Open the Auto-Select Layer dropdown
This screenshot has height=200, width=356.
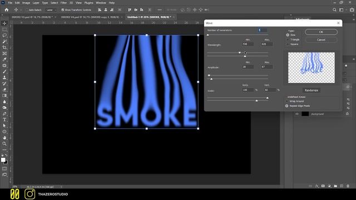(x=51, y=10)
